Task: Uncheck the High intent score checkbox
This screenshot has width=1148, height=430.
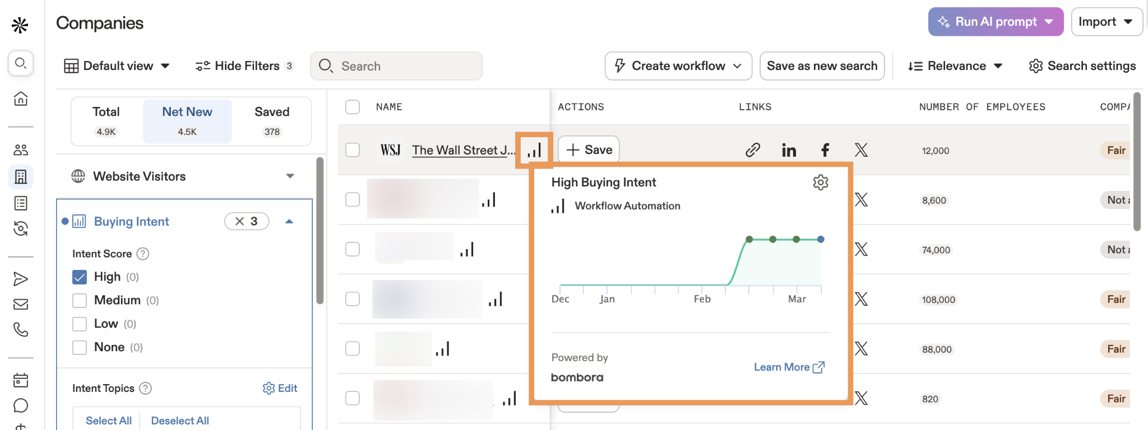Action: point(80,277)
